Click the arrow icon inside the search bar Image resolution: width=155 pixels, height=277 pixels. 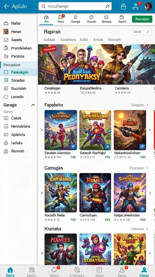click(x=107, y=6)
